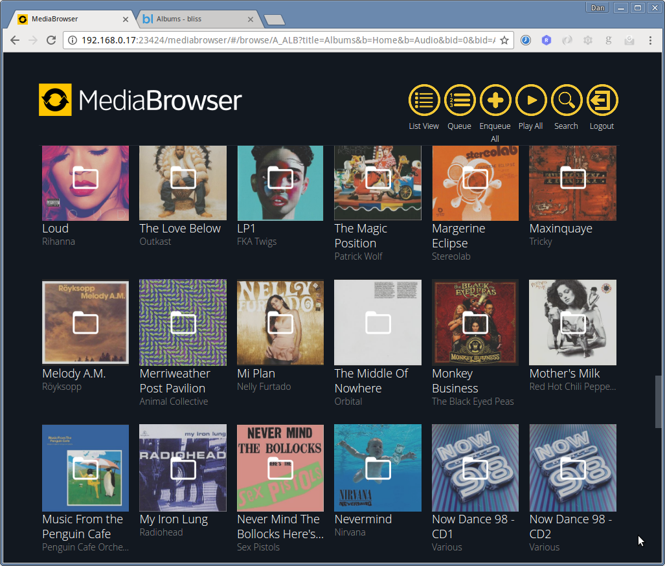View site information icon in address bar
The height and width of the screenshot is (566, 665).
click(x=73, y=40)
